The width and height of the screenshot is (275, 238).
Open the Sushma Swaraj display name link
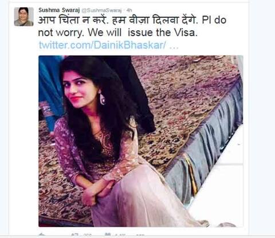pyautogui.click(x=59, y=10)
